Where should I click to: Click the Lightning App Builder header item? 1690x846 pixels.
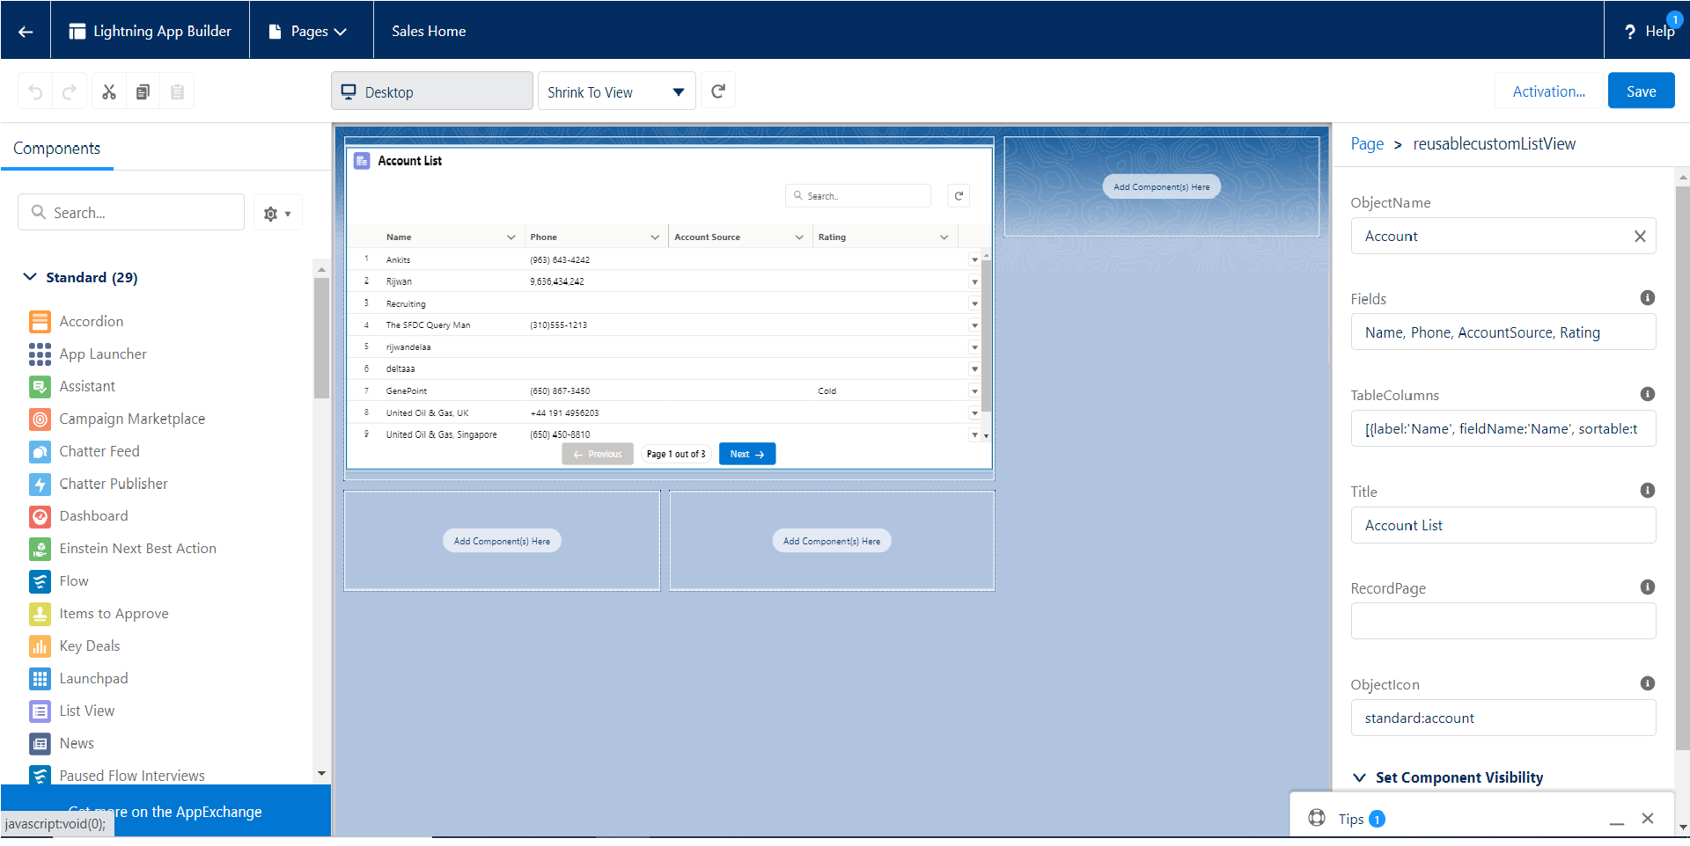151,32
